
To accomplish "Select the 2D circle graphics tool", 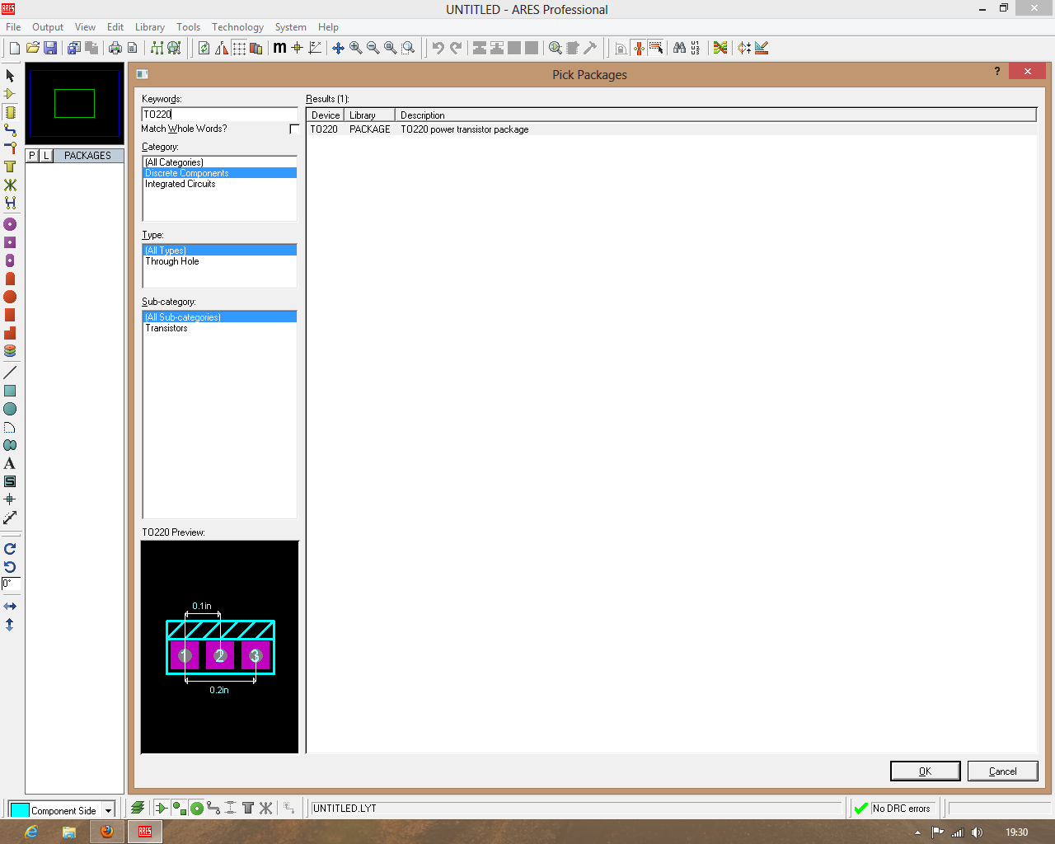I will (10, 409).
